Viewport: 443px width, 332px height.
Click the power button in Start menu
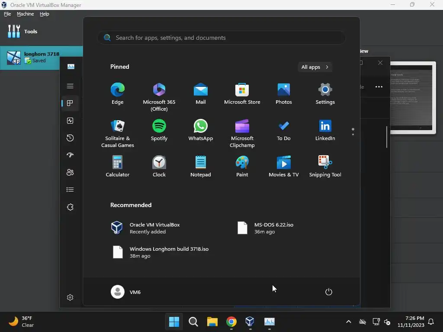click(x=329, y=292)
